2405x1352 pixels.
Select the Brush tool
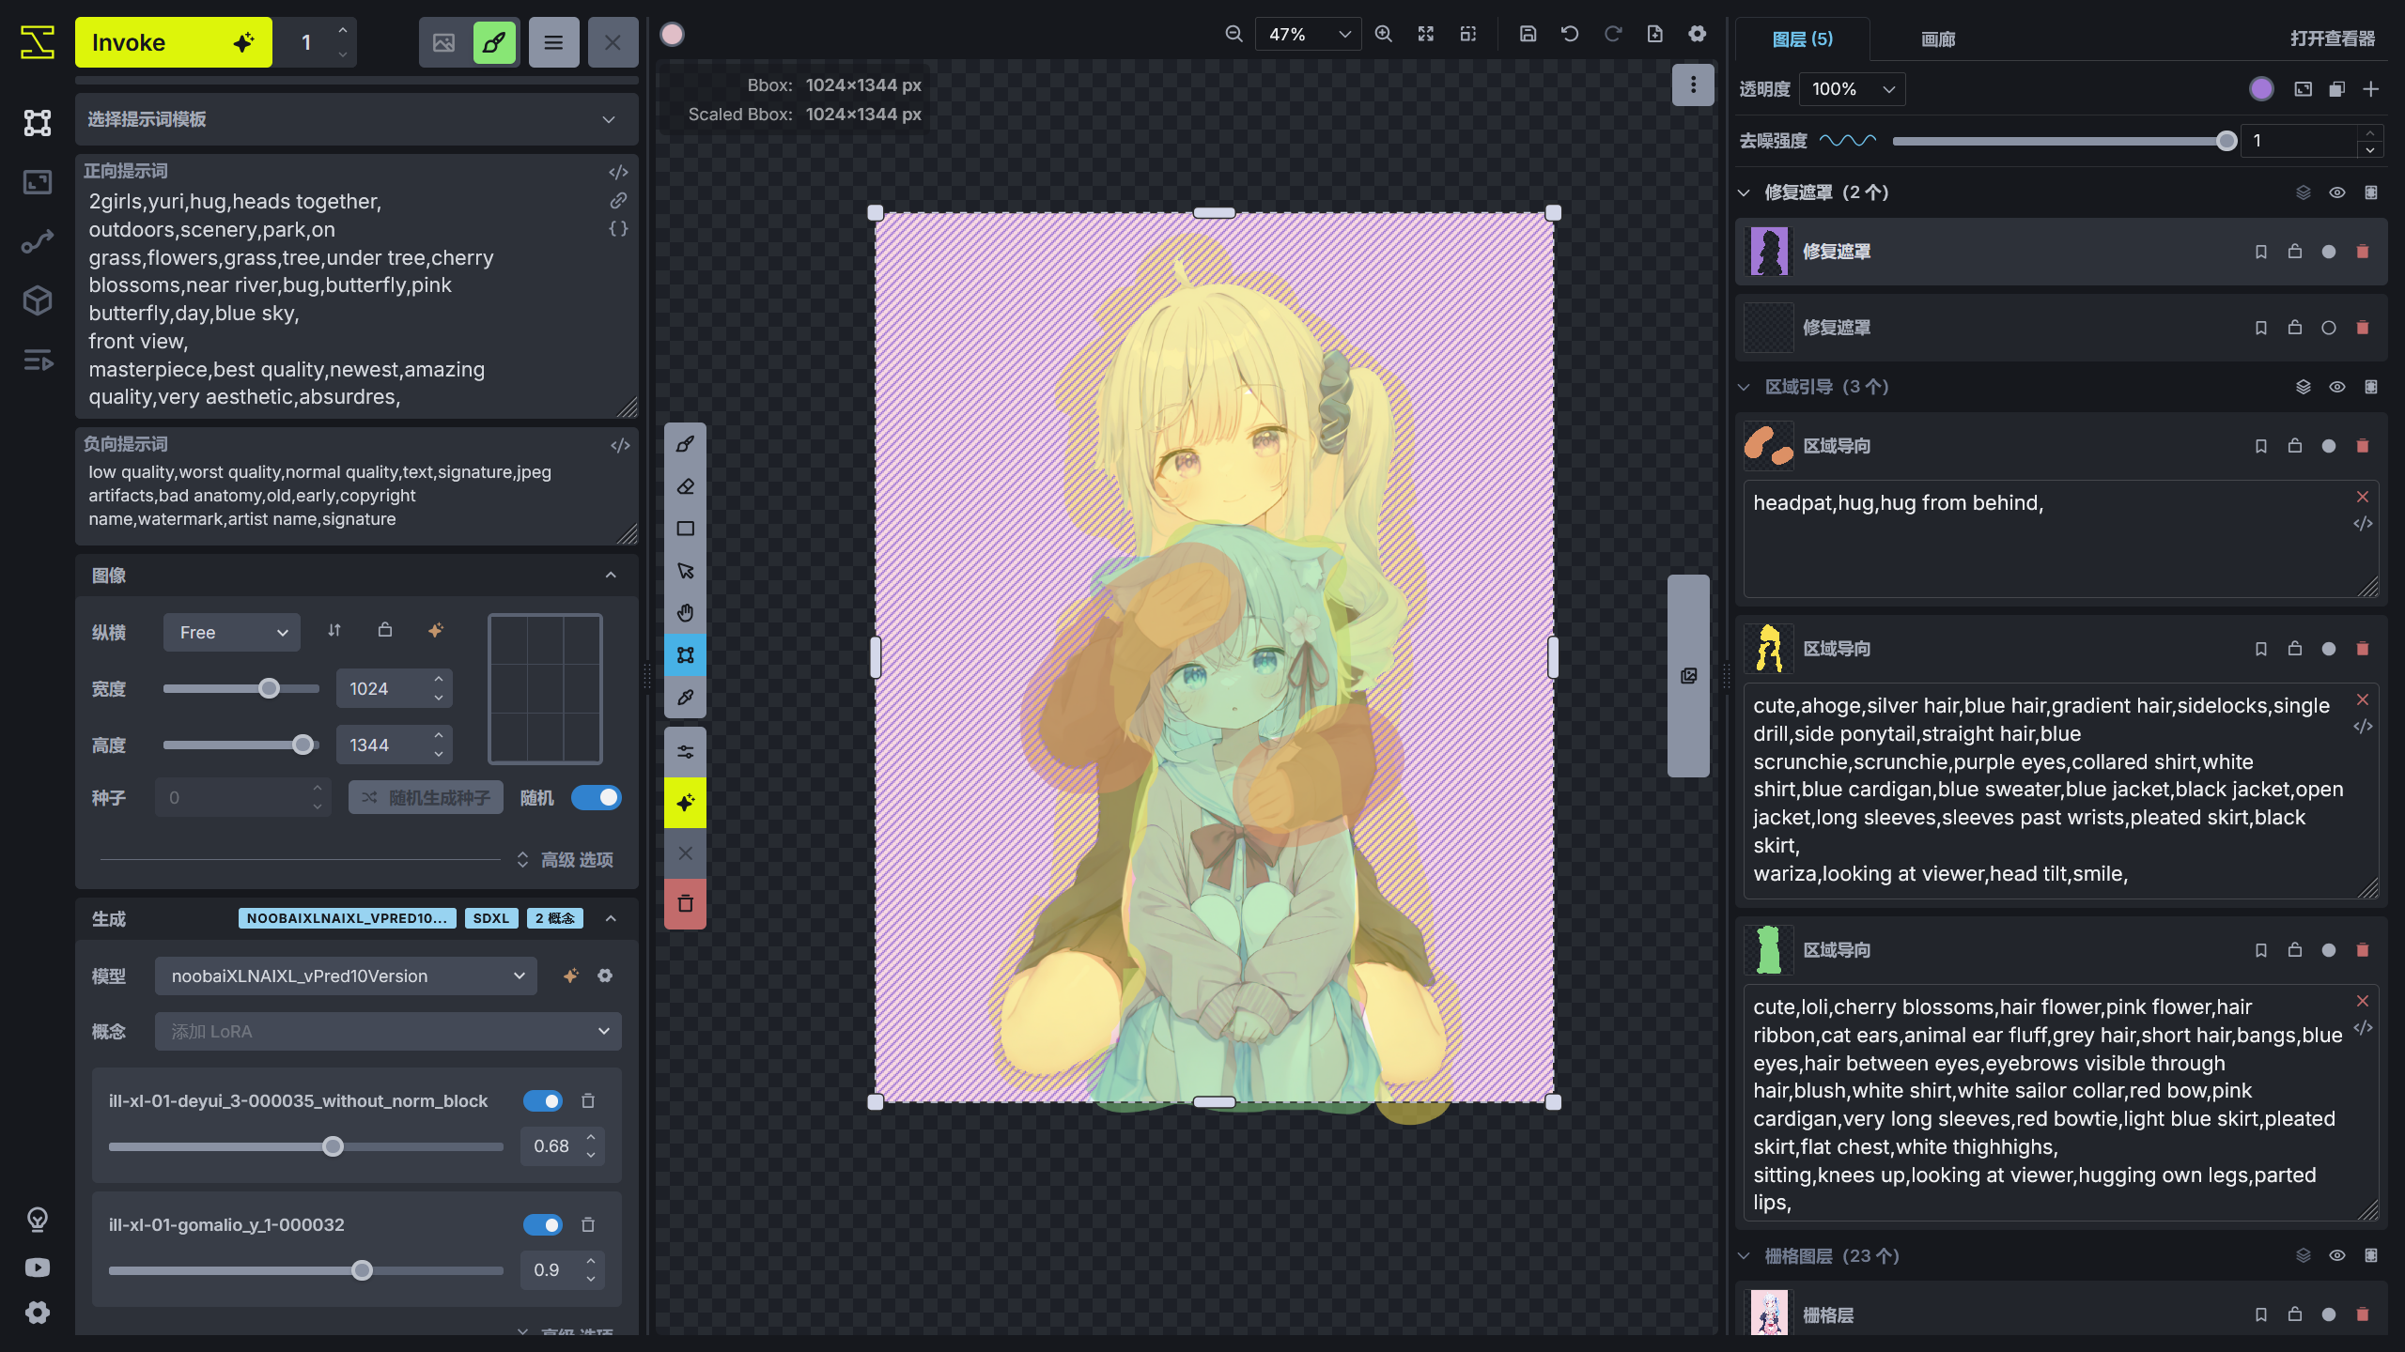[685, 444]
